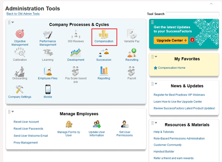The image size is (222, 162).
Task: Follow the Back to Old Admin Tools link
Action: coord(23,14)
